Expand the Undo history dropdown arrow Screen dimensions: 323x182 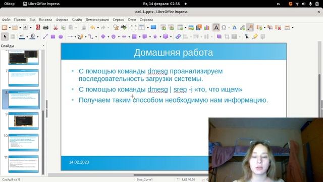[98, 28]
